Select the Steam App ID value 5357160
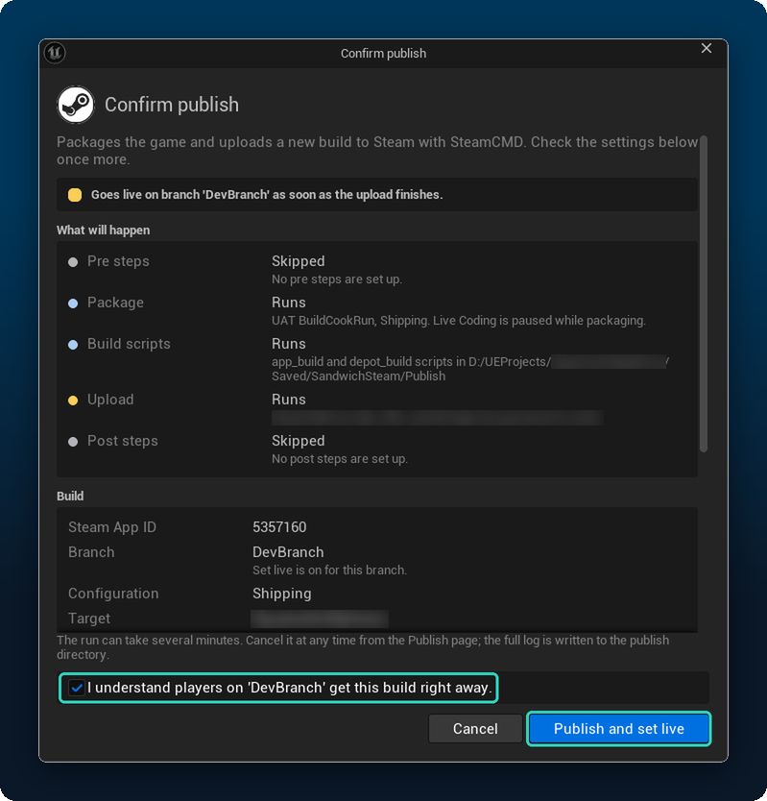This screenshot has height=801, width=767. pos(279,527)
